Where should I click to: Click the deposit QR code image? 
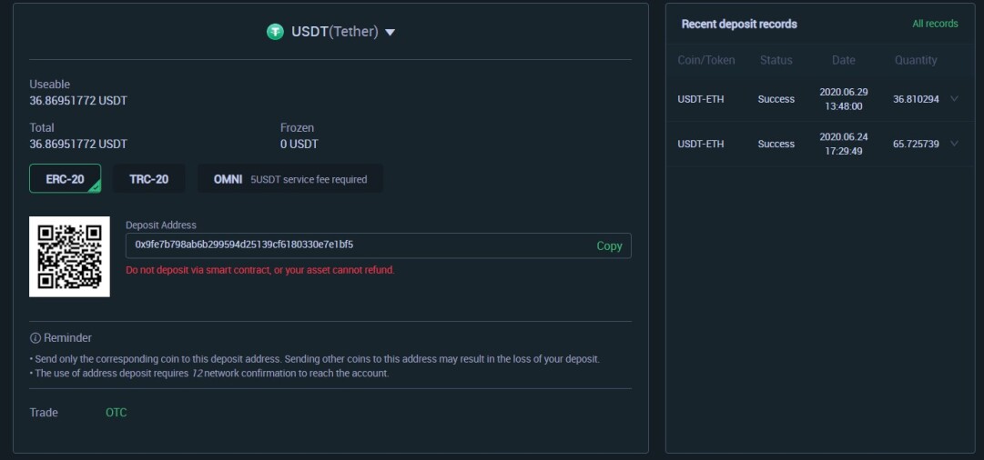pyautogui.click(x=70, y=257)
